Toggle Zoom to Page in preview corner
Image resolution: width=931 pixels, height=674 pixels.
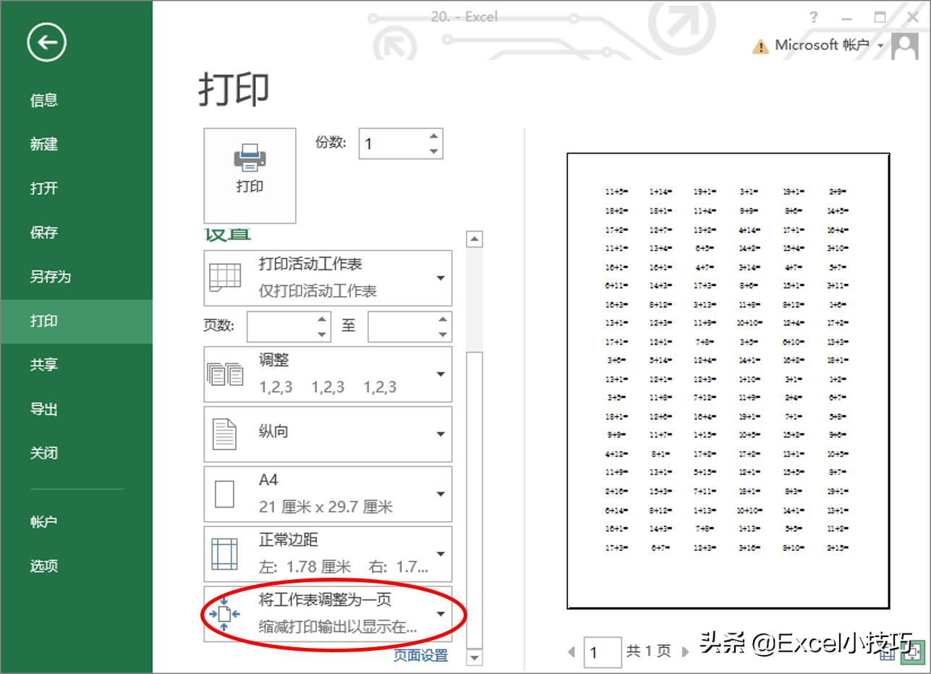(x=914, y=652)
